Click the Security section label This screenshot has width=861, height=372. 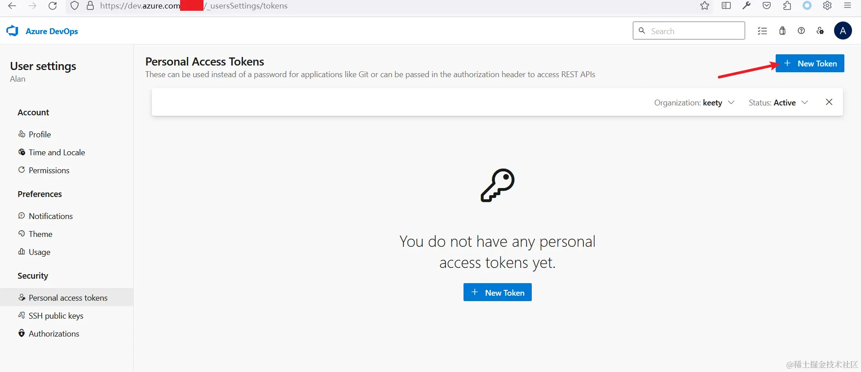(x=33, y=276)
